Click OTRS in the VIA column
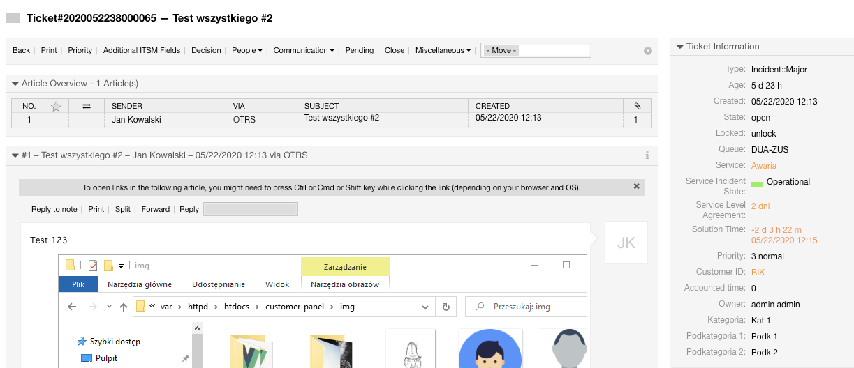This screenshot has height=368, width=854. 244,120
